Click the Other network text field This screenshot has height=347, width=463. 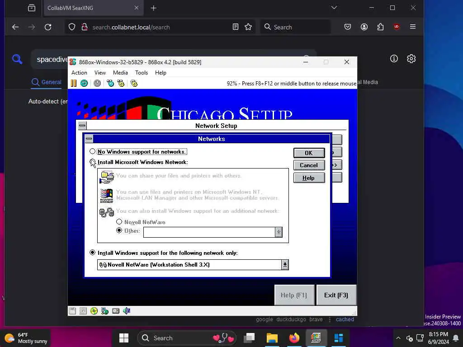click(x=209, y=232)
